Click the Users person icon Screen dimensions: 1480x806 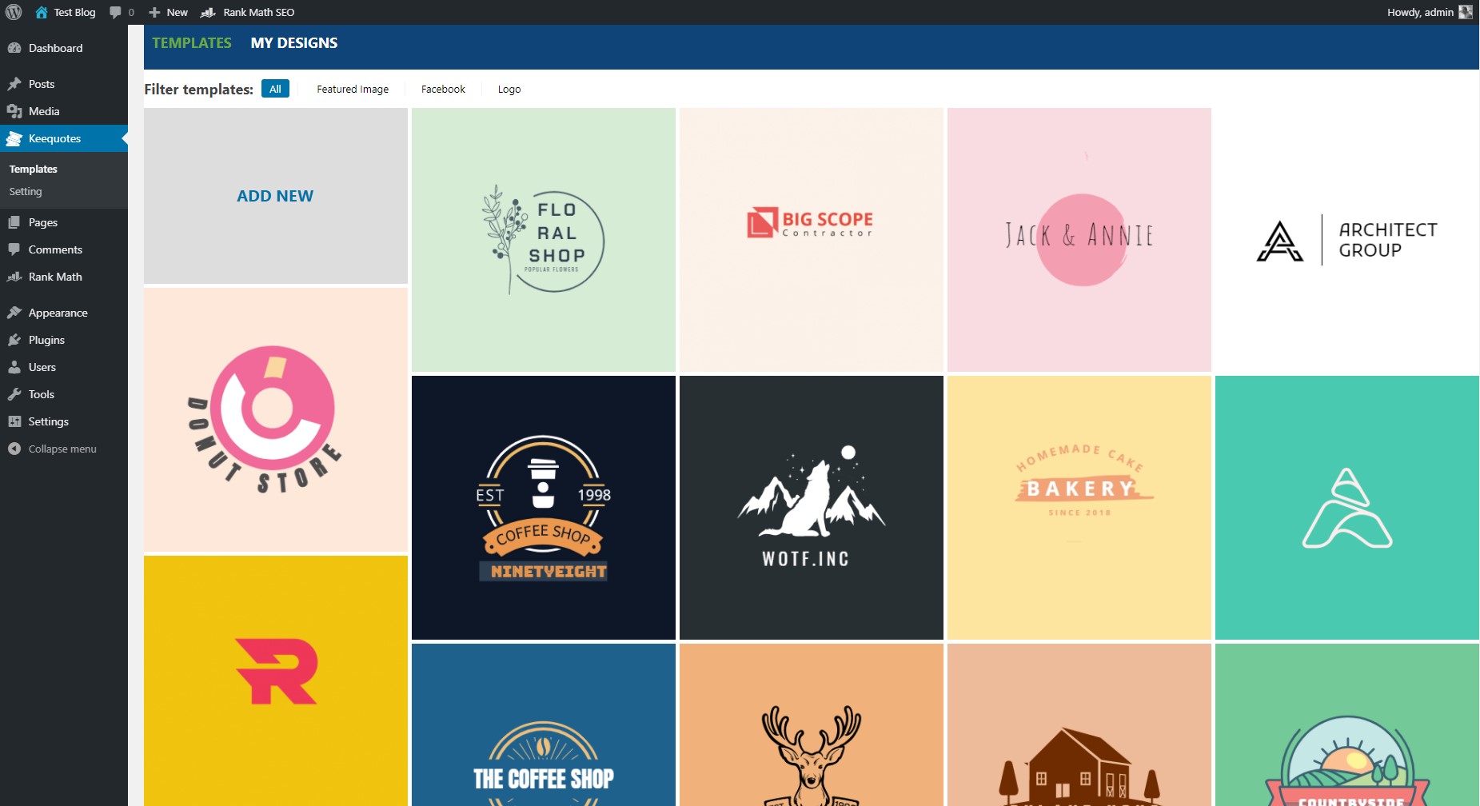coord(14,367)
